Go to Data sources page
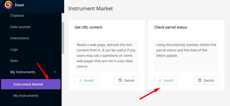 tap(20, 27)
